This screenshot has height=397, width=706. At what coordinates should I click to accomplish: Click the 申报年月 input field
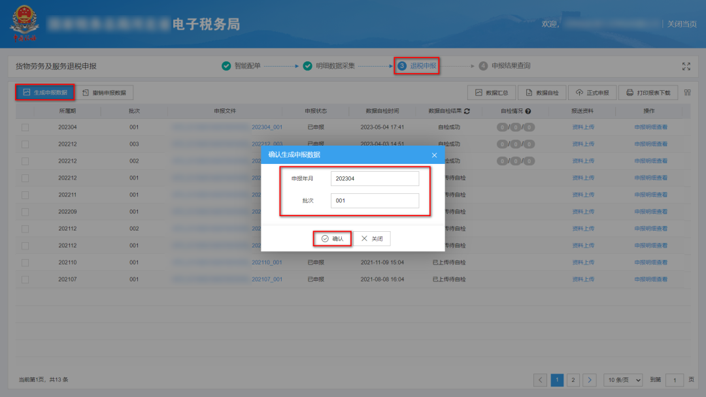tap(374, 178)
